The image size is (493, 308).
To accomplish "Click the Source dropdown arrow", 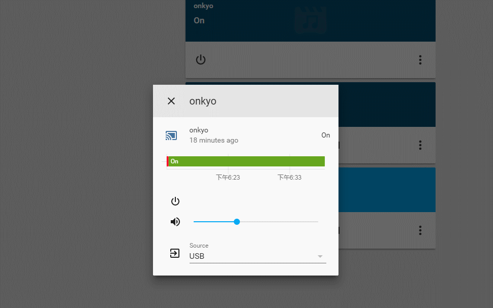I will point(320,256).
